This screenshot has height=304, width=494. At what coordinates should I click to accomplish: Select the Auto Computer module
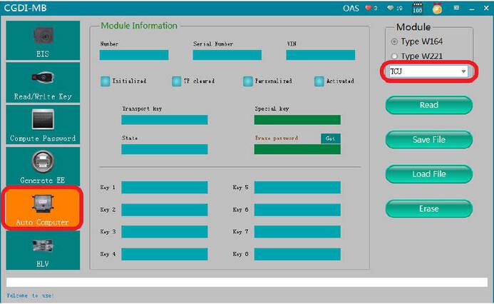(43, 208)
